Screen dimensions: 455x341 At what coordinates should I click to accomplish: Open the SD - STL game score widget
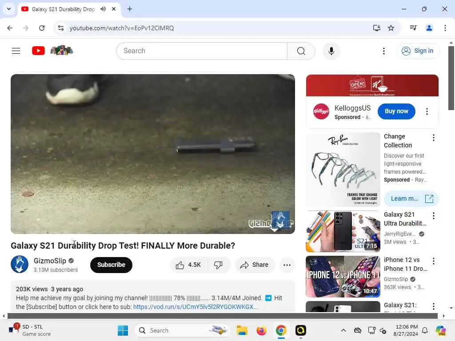point(30,330)
